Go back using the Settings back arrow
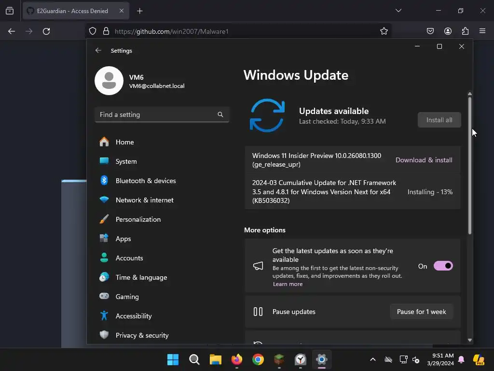 point(98,50)
